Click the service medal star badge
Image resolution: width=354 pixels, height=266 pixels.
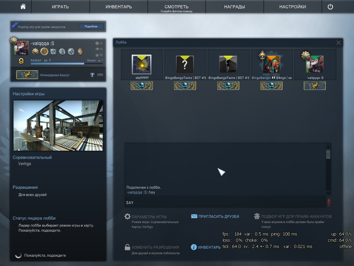point(35,52)
